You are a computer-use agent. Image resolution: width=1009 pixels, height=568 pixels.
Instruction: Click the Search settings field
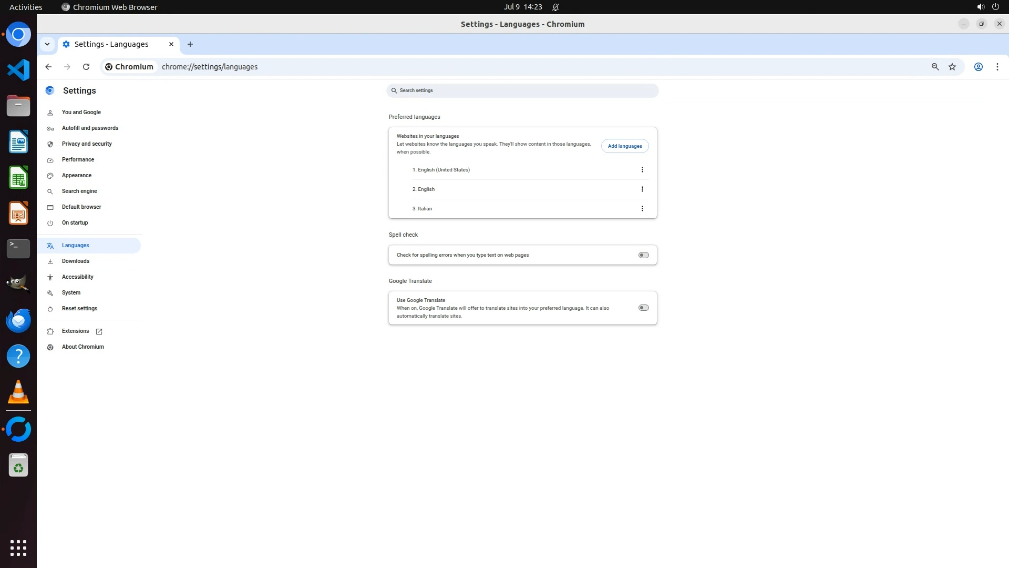(522, 90)
